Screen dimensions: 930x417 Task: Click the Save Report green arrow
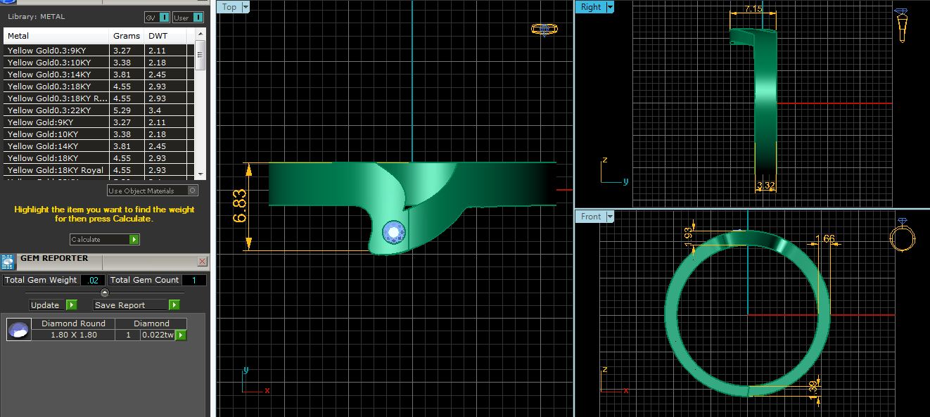(x=174, y=305)
